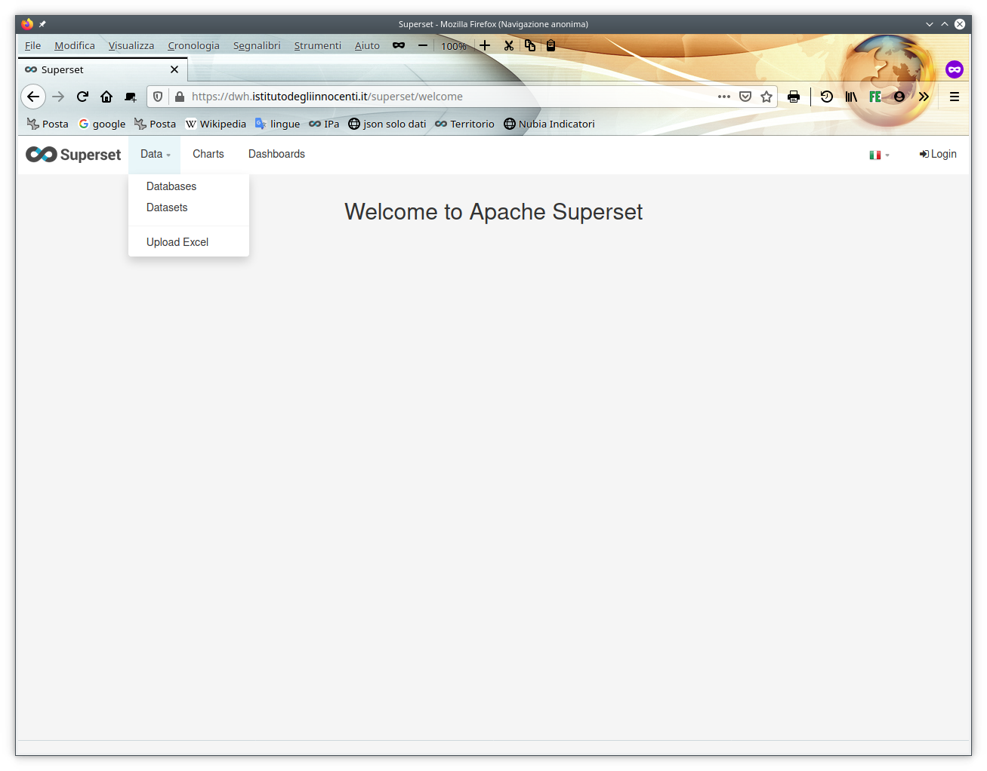987x771 pixels.
Task: Open the Visualizza menu
Action: click(131, 45)
